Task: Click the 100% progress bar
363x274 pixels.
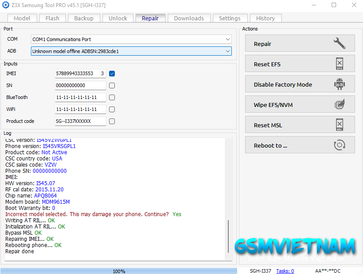Action: [119, 271]
